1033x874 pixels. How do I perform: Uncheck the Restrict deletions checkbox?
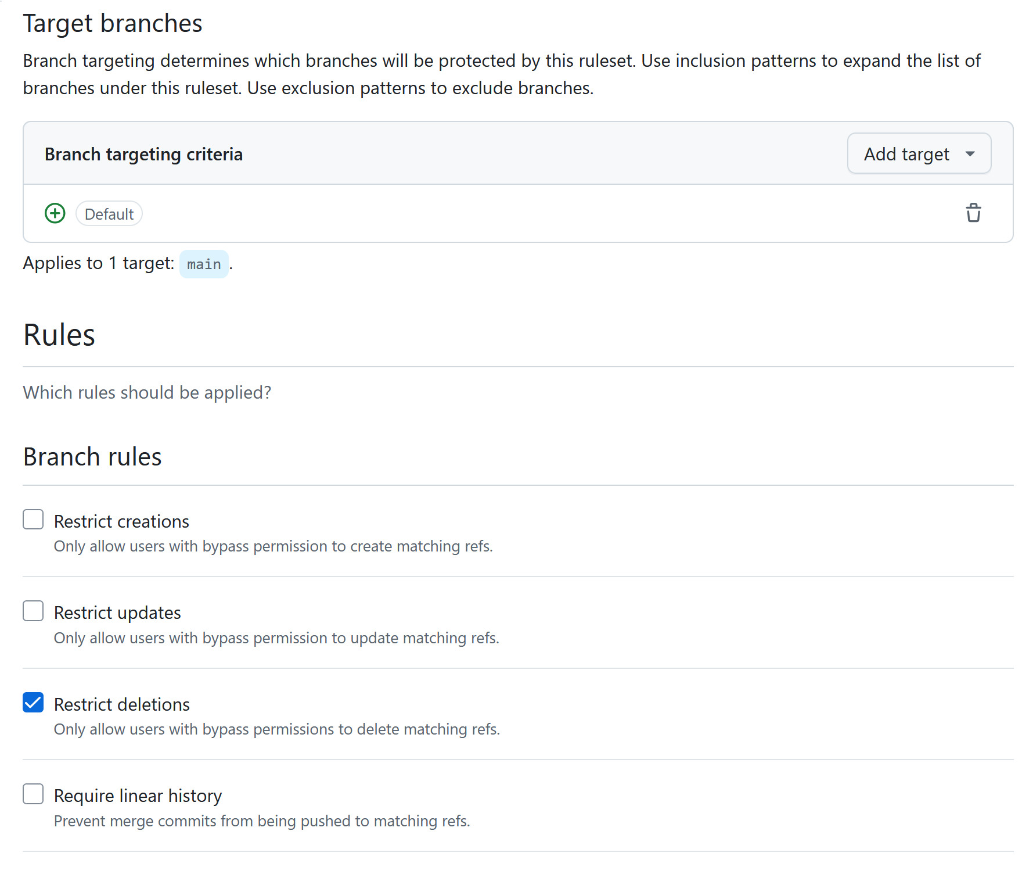click(33, 703)
